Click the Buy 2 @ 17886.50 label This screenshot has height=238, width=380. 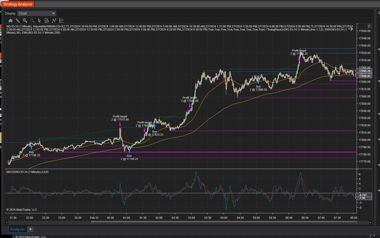click(258, 88)
